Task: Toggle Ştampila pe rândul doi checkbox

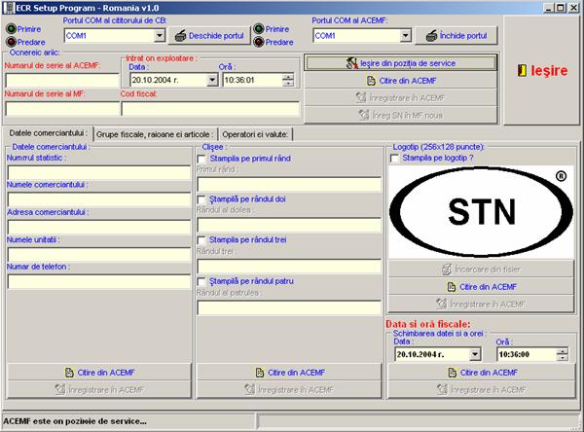Action: click(x=201, y=198)
